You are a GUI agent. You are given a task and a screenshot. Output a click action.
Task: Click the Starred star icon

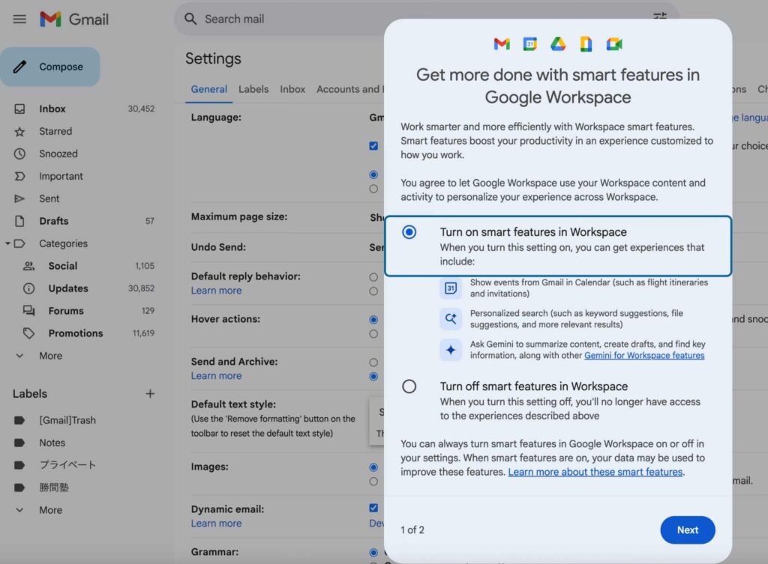pyautogui.click(x=19, y=131)
